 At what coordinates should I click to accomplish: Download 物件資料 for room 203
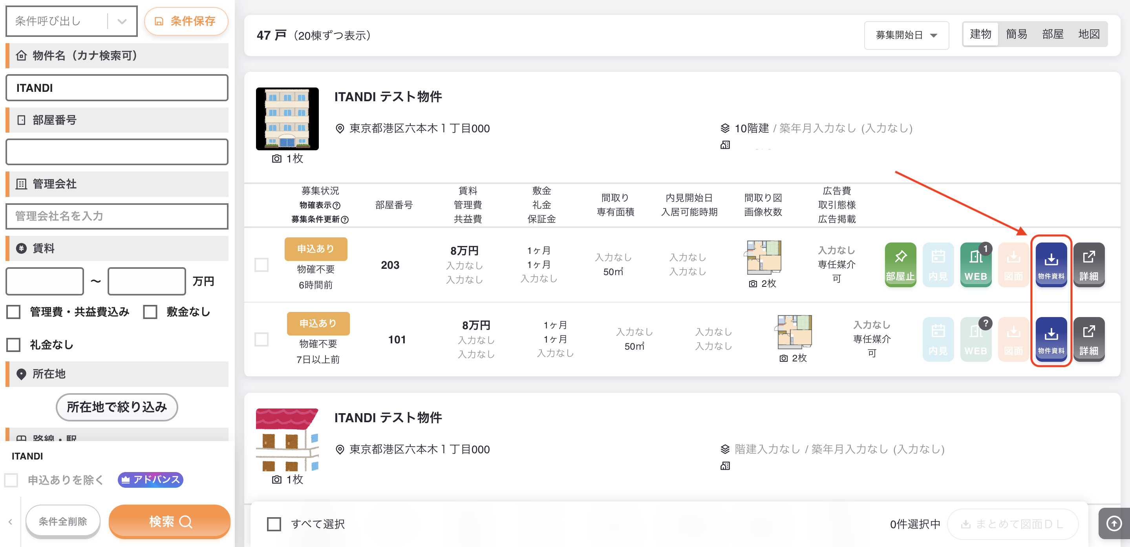click(x=1051, y=265)
